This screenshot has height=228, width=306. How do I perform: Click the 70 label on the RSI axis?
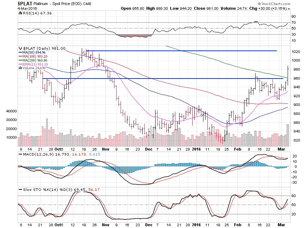[293, 22]
